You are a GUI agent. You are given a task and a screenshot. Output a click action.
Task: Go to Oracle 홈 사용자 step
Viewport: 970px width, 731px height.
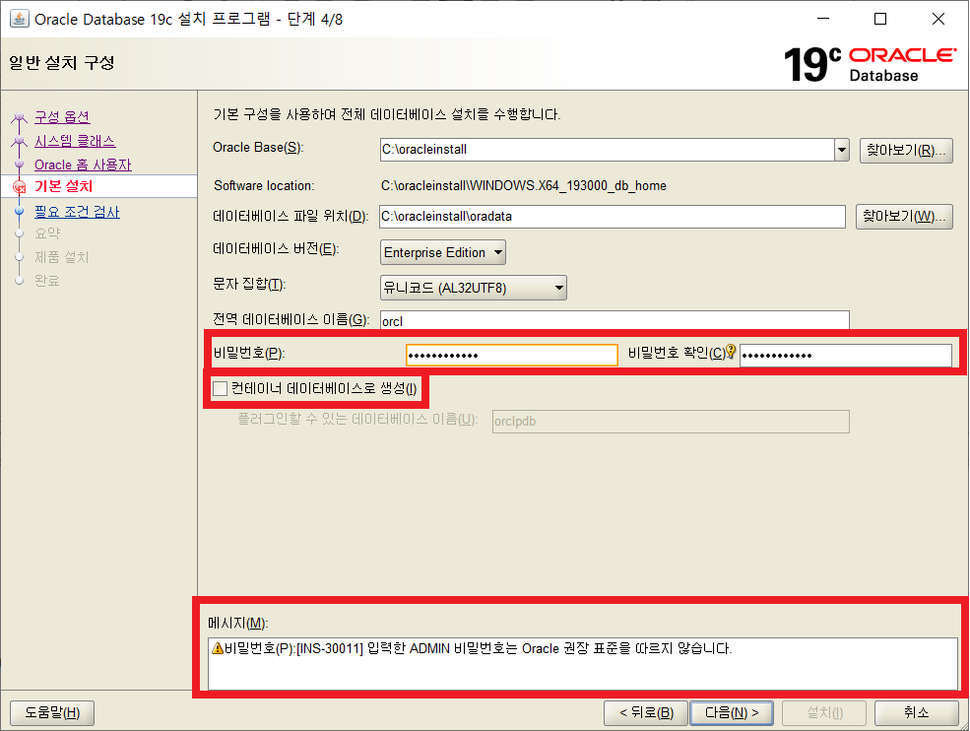(83, 165)
